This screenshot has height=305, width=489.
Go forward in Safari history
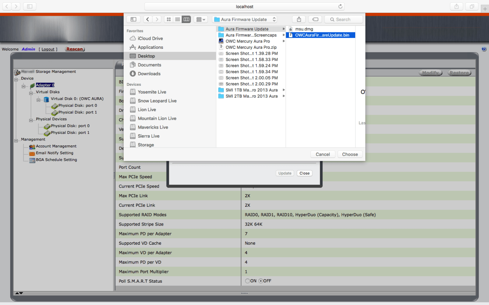(x=16, y=7)
